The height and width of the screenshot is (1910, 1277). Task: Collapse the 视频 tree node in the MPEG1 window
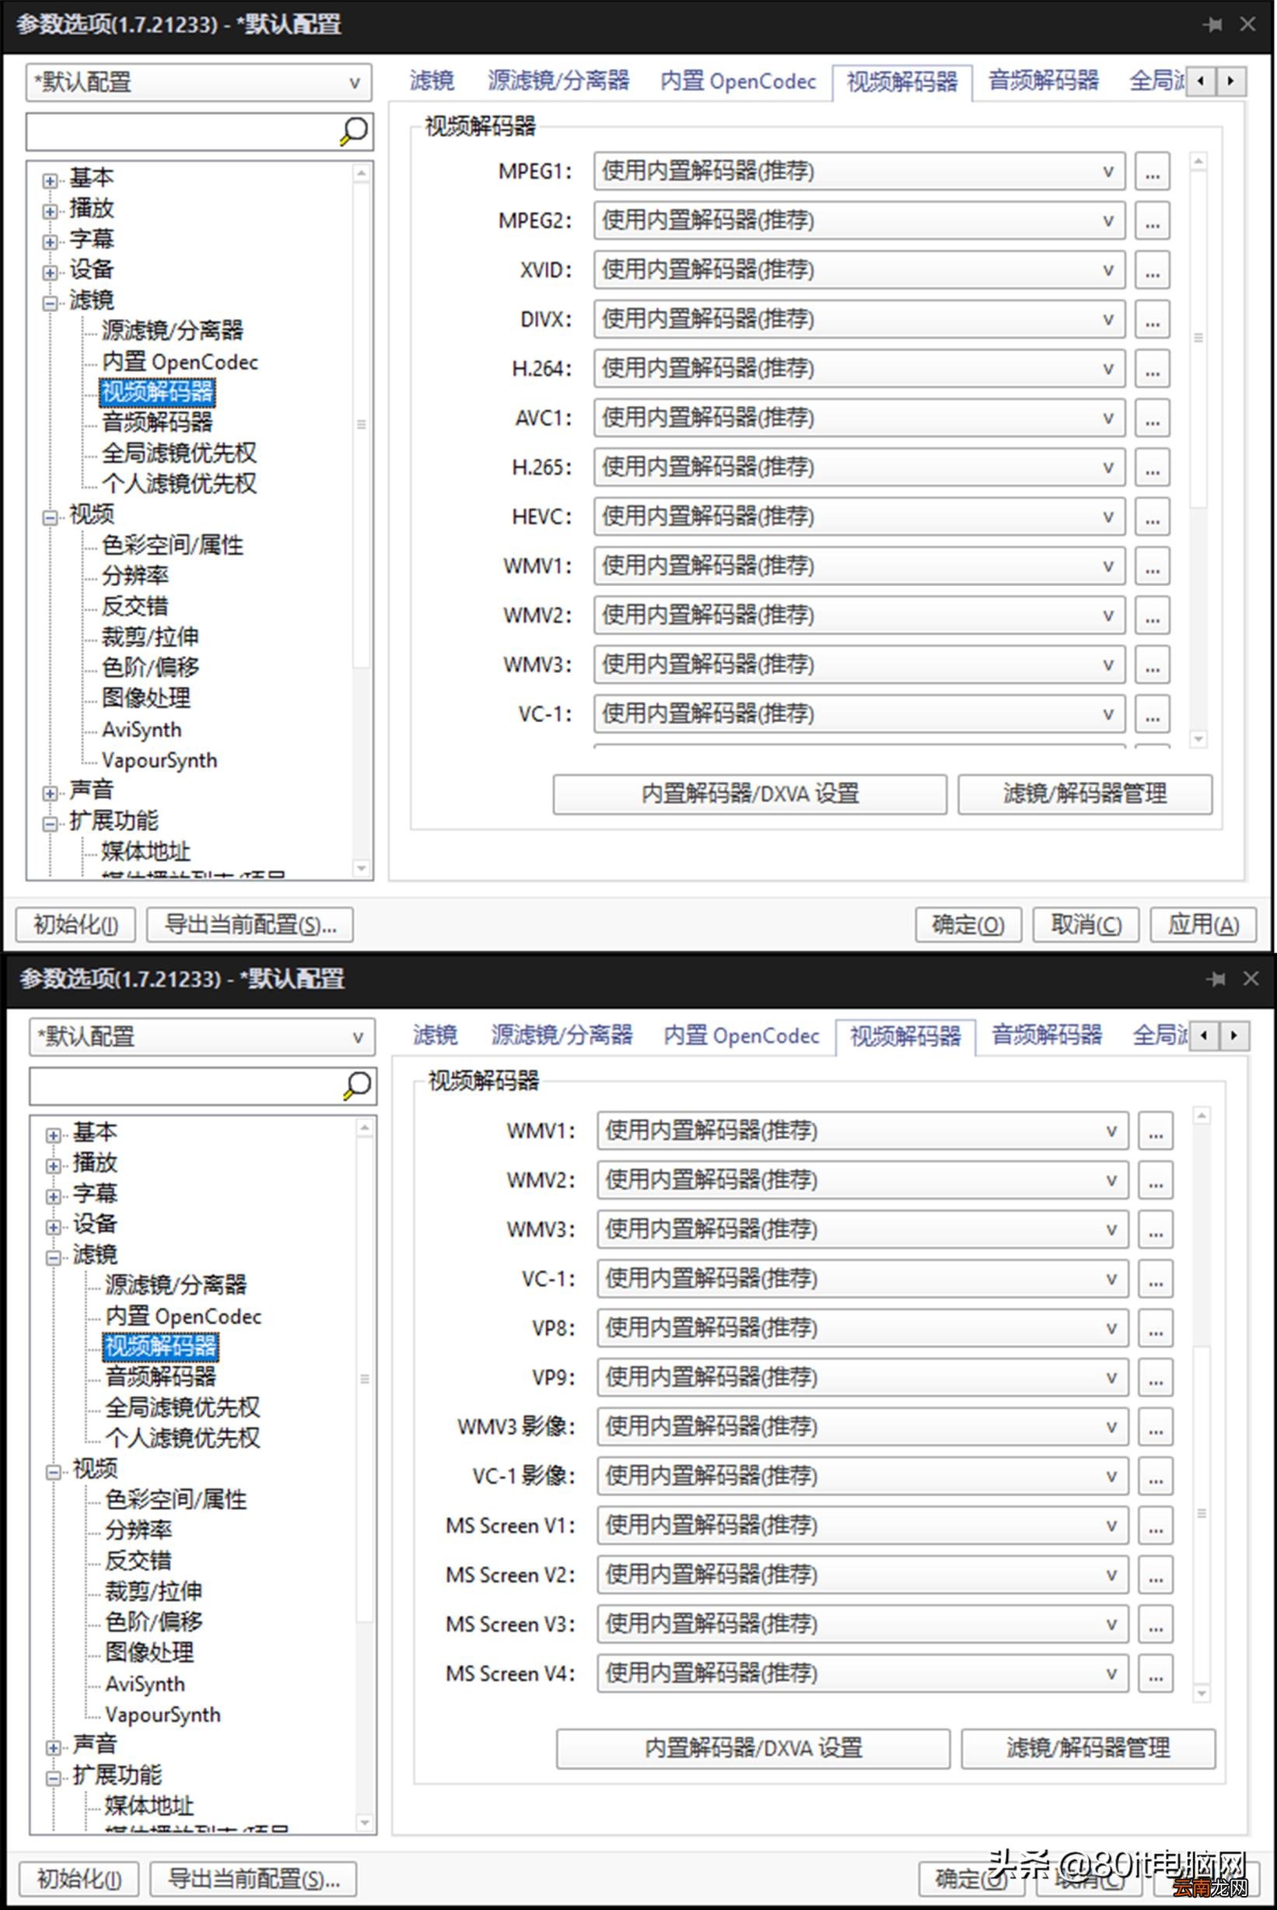click(51, 517)
